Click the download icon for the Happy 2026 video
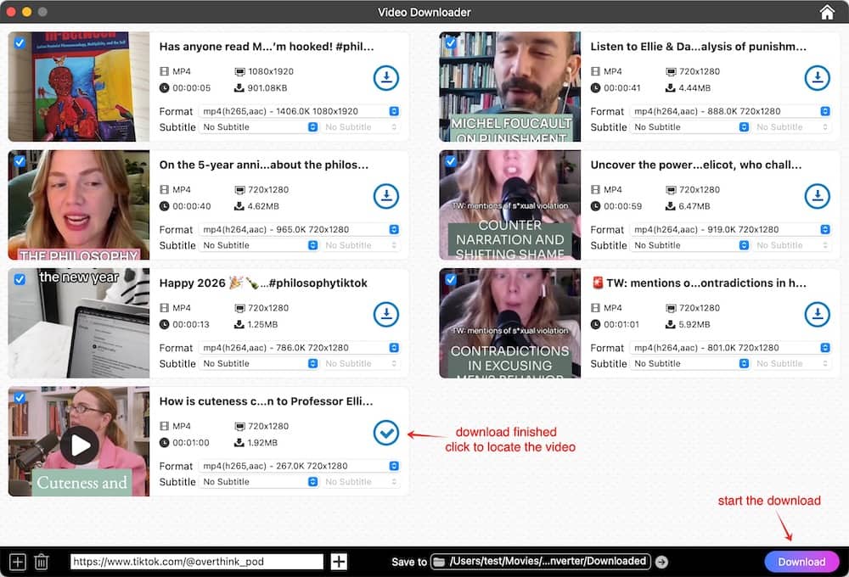The width and height of the screenshot is (849, 577). 386,314
